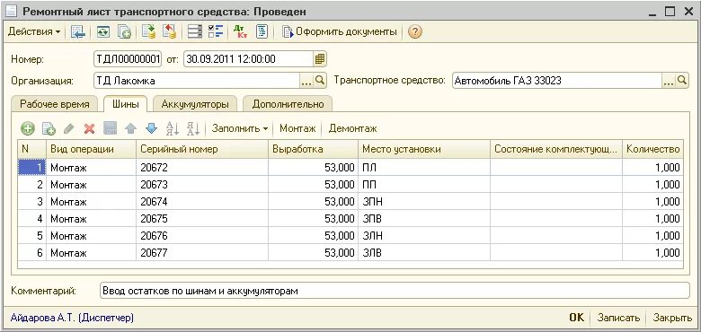Click the Количество column header

click(x=652, y=149)
